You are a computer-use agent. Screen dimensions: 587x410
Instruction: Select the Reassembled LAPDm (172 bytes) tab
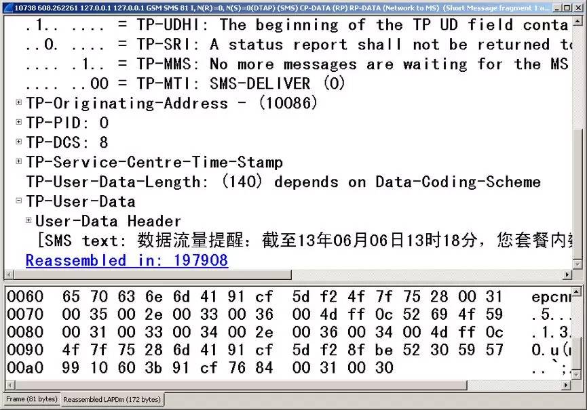(112, 400)
